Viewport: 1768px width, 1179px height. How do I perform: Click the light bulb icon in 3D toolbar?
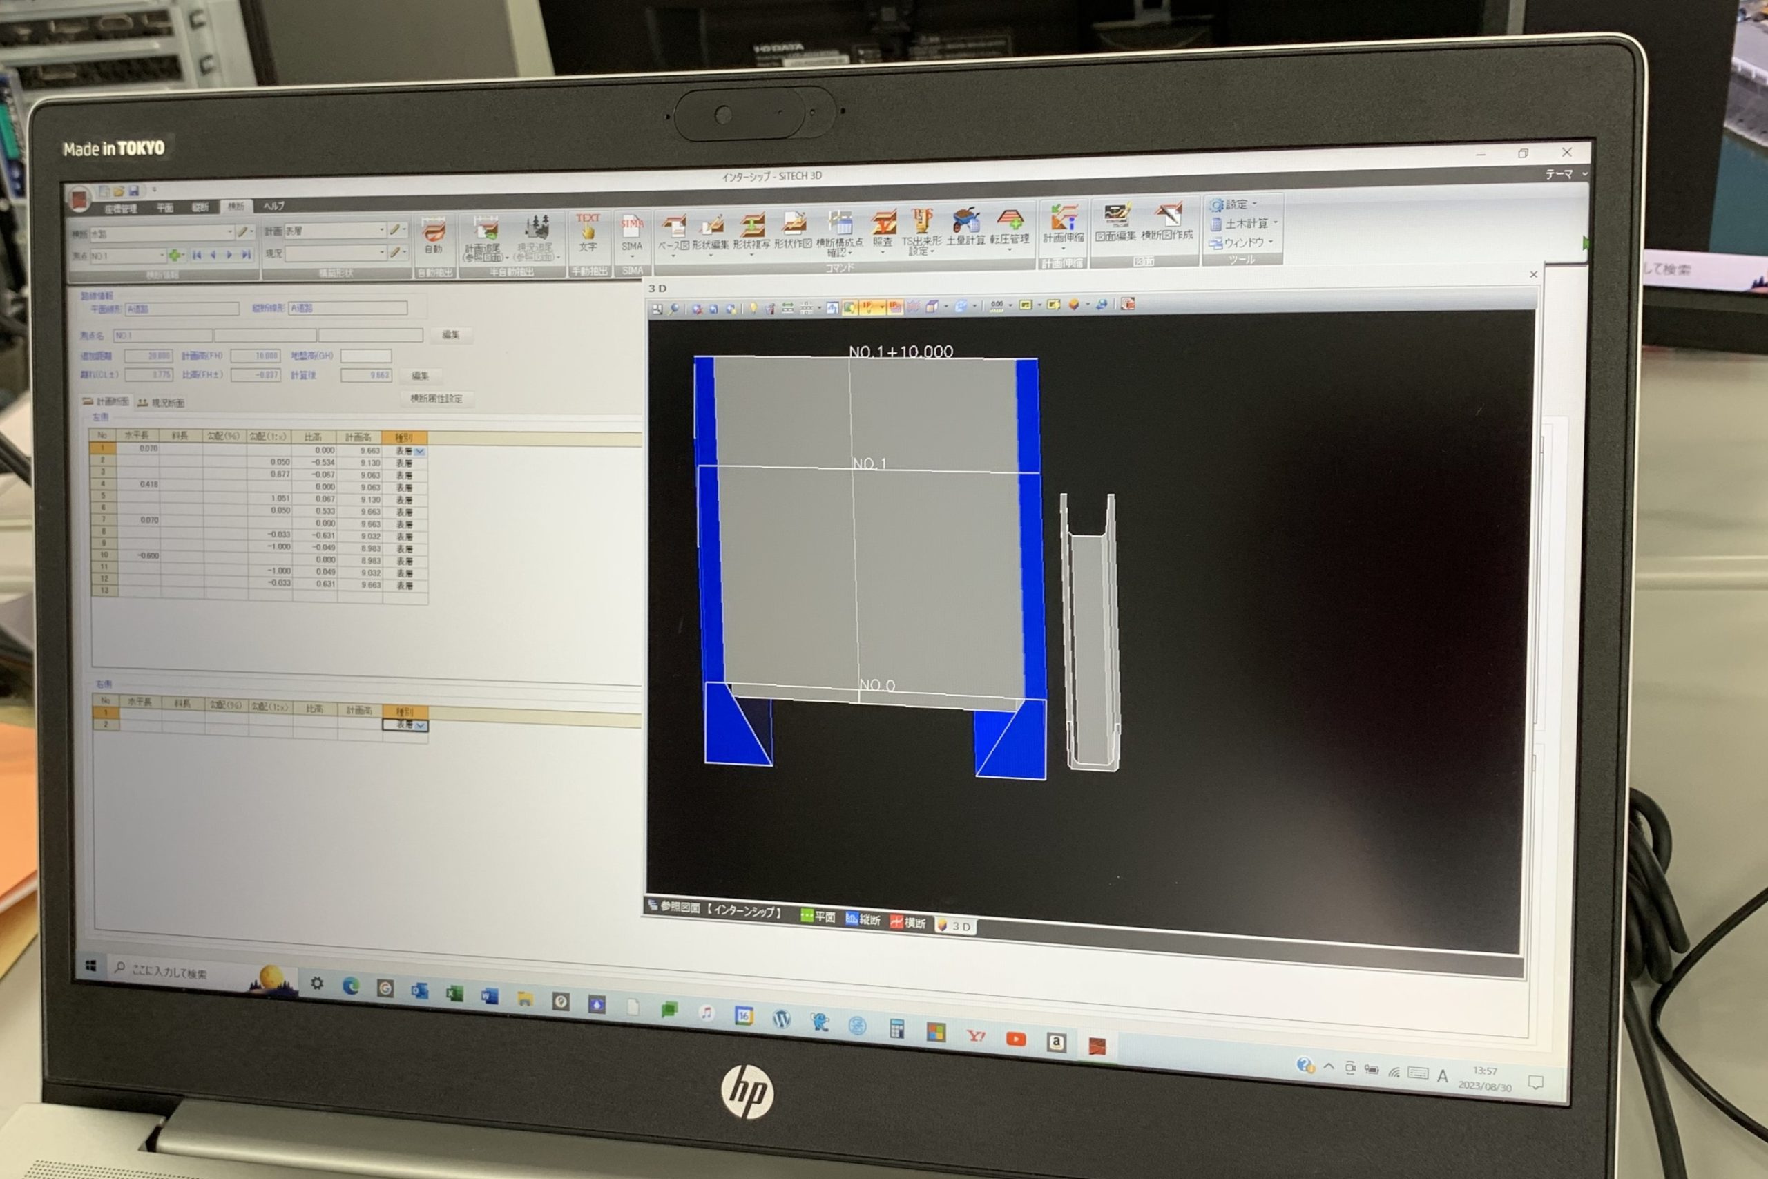click(753, 308)
